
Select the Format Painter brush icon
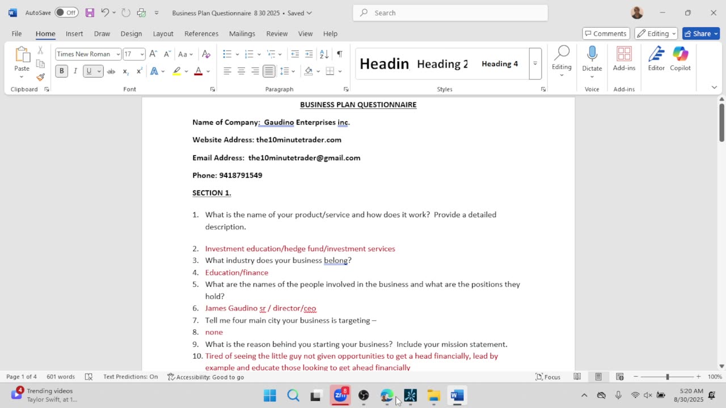pyautogui.click(x=40, y=77)
